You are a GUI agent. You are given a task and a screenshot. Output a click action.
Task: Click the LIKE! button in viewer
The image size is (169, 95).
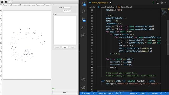point(65,92)
